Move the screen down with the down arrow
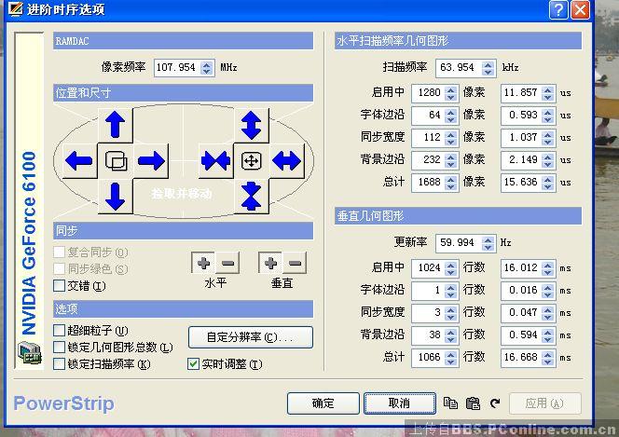Image resolution: width=619 pixels, height=437 pixels. pos(115,196)
